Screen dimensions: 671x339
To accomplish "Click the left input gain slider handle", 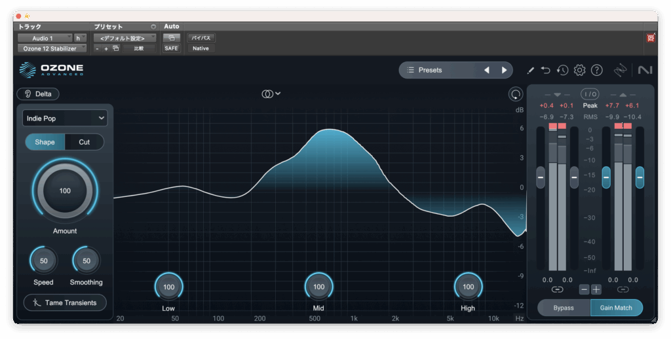I will pos(541,177).
